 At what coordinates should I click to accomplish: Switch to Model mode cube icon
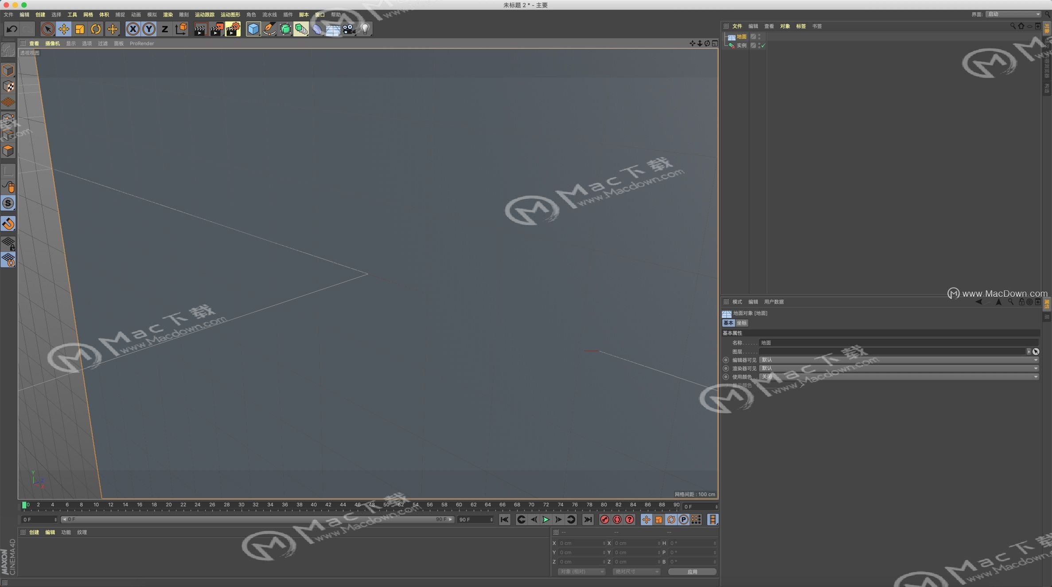tap(8, 70)
